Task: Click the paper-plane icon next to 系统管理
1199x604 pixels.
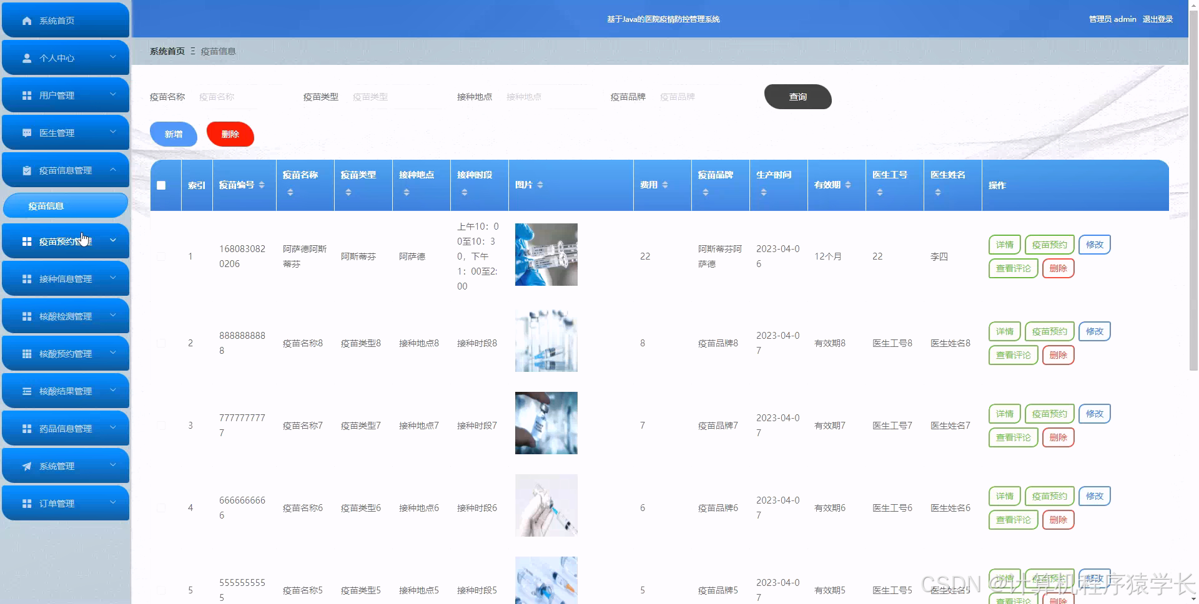Action: (x=26, y=465)
